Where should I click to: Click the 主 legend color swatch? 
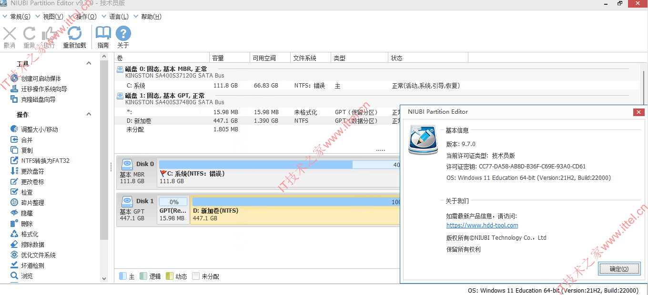coord(122,276)
